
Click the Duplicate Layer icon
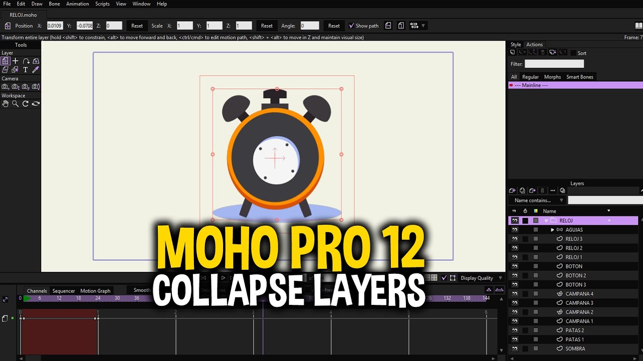pos(522,191)
